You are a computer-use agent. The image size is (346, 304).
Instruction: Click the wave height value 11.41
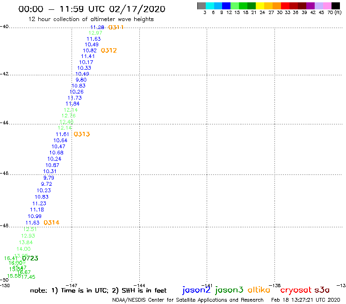[88, 56]
